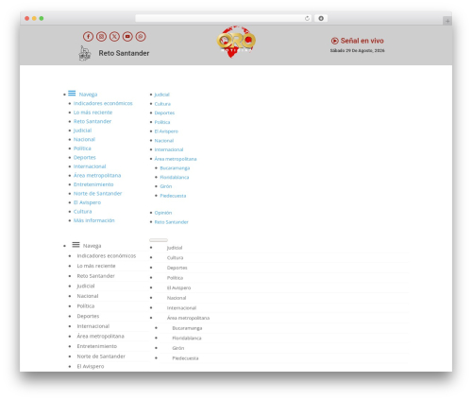
Task: Click the Reto Santander emblem icon in header
Action: (84, 53)
